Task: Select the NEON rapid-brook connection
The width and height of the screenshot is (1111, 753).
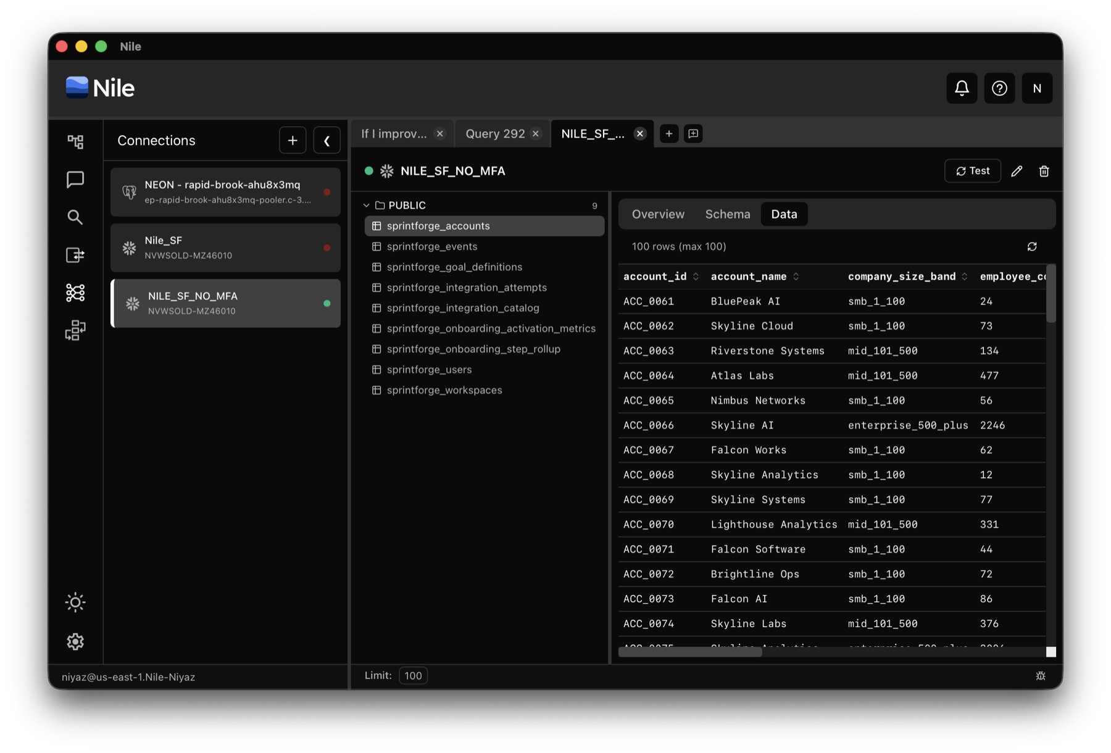Action: point(225,192)
